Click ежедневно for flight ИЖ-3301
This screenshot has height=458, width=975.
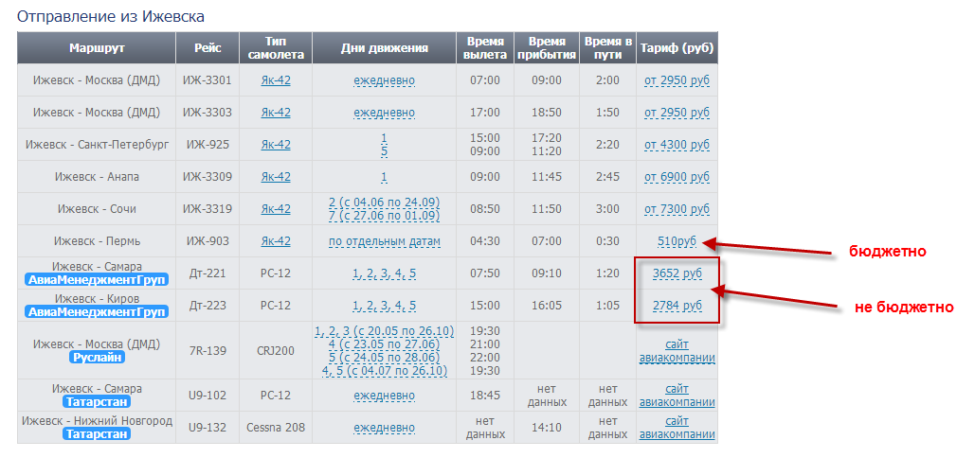[385, 80]
